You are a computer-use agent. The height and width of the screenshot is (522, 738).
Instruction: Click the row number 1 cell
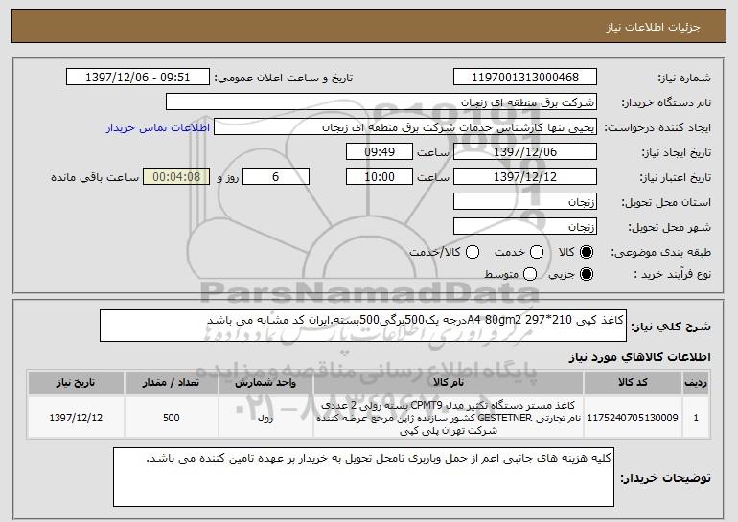click(696, 418)
